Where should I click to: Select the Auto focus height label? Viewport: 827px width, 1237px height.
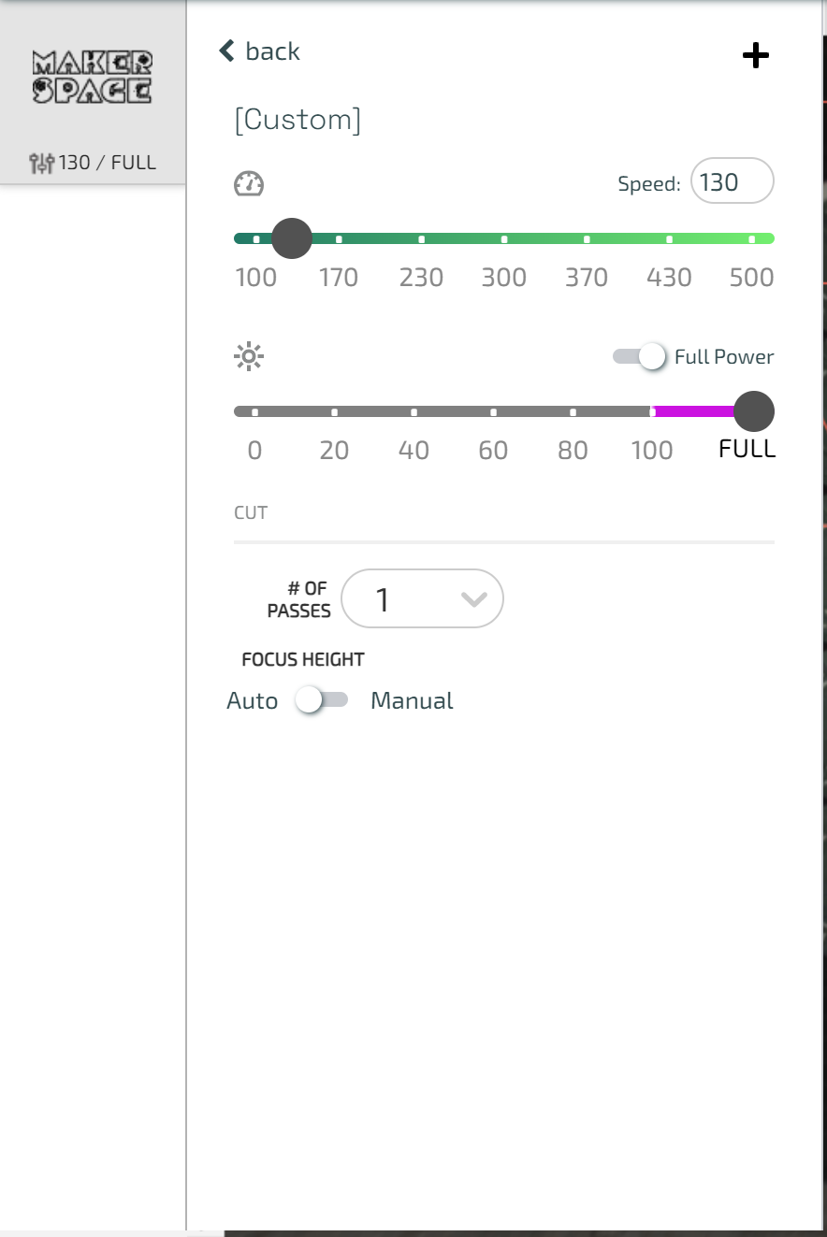click(x=252, y=700)
